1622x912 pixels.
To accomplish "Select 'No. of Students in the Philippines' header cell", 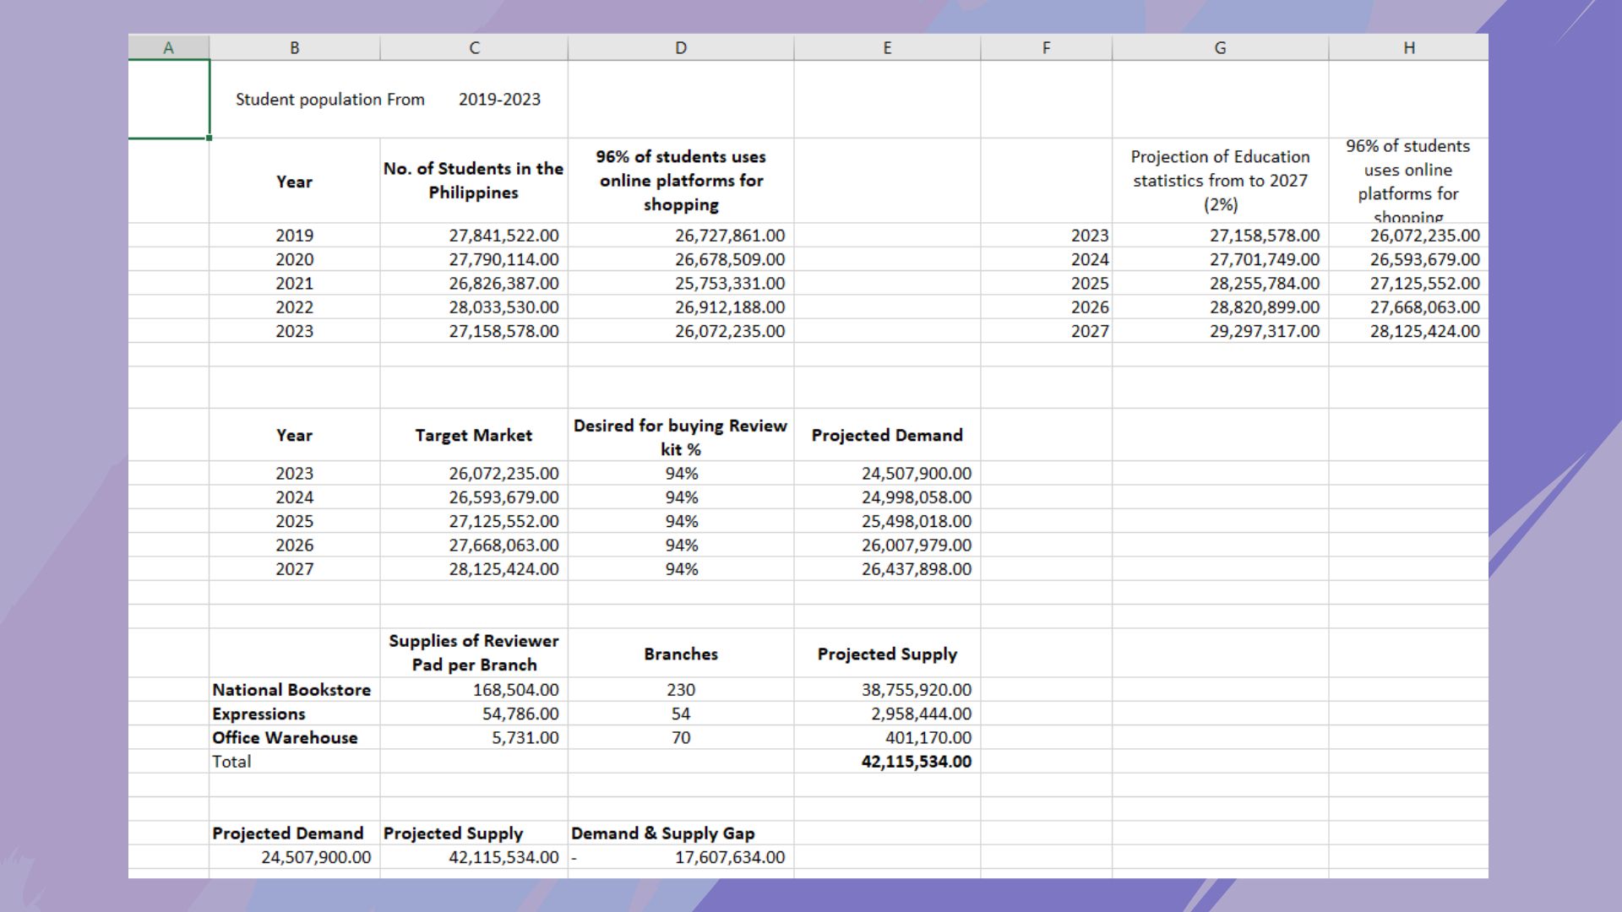I will click(x=473, y=181).
